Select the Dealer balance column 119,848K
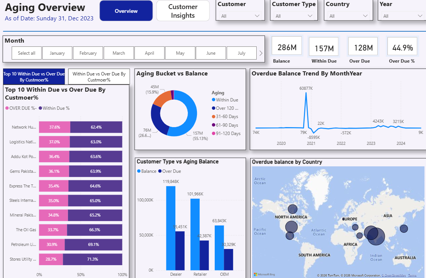 (x=170, y=228)
